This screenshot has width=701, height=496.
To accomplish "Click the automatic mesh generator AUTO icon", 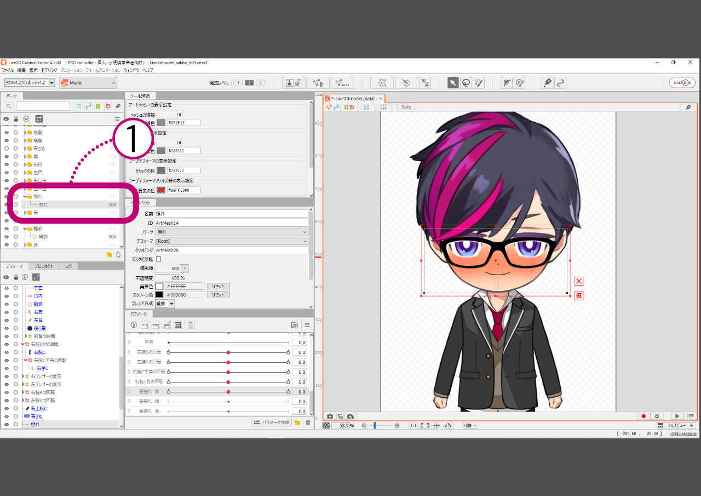I will click(x=342, y=83).
